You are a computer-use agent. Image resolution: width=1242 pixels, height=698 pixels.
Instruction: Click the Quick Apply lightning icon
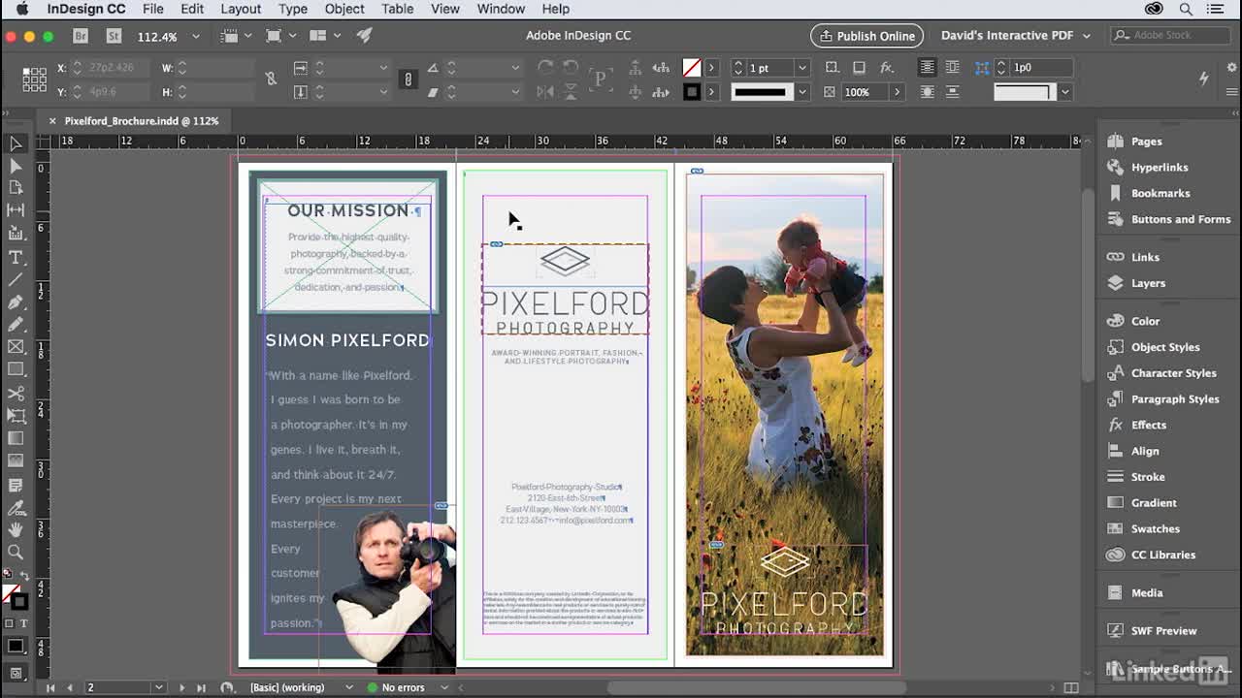point(1203,79)
